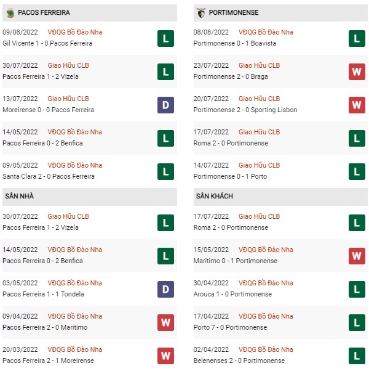
Task: Click the Portimonense club crest icon
Action: [201, 13]
